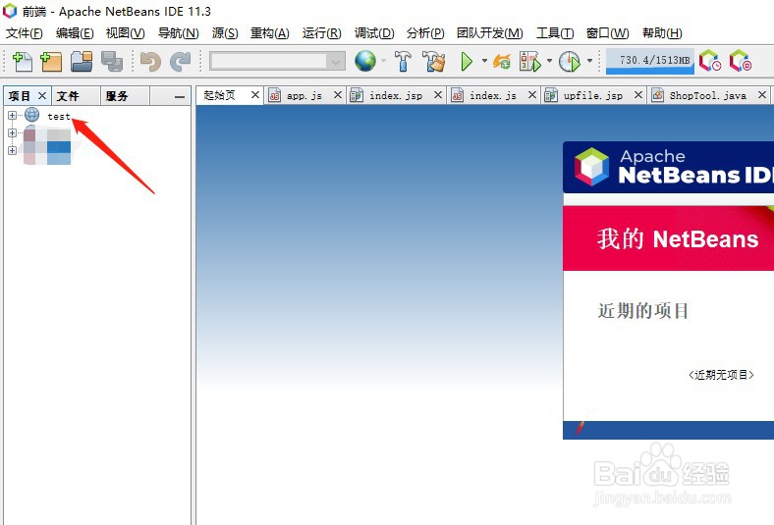Image resolution: width=774 pixels, height=525 pixels.
Task: Switch to the 起始页 editor tab
Action: 220,95
